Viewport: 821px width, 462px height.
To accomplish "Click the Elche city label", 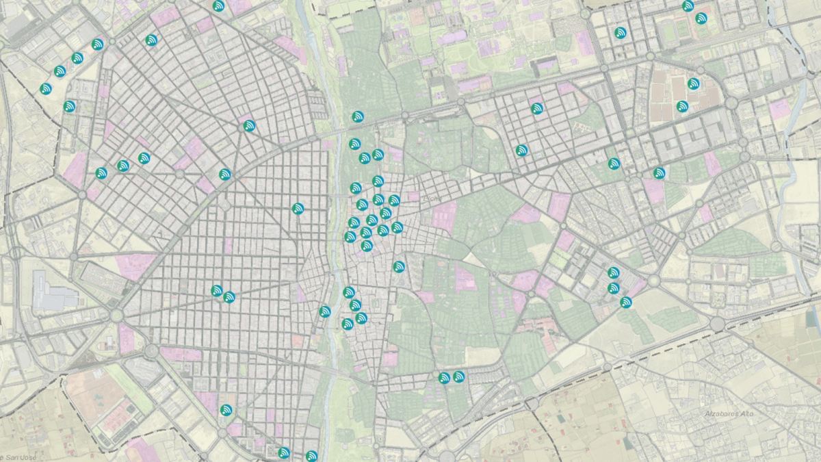I will click(432, 198).
